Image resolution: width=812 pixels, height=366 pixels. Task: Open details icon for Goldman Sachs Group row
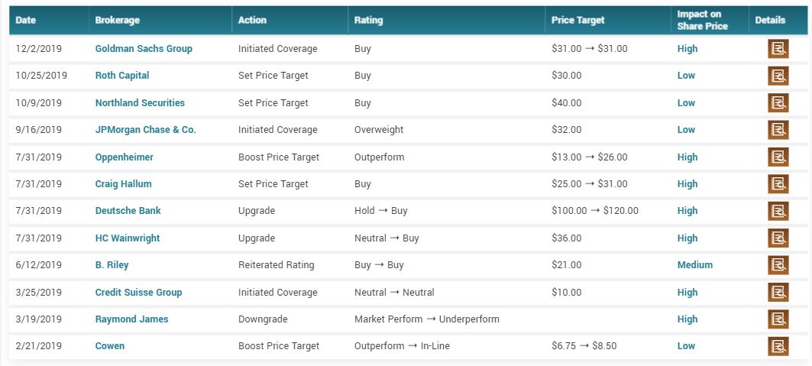tap(778, 49)
